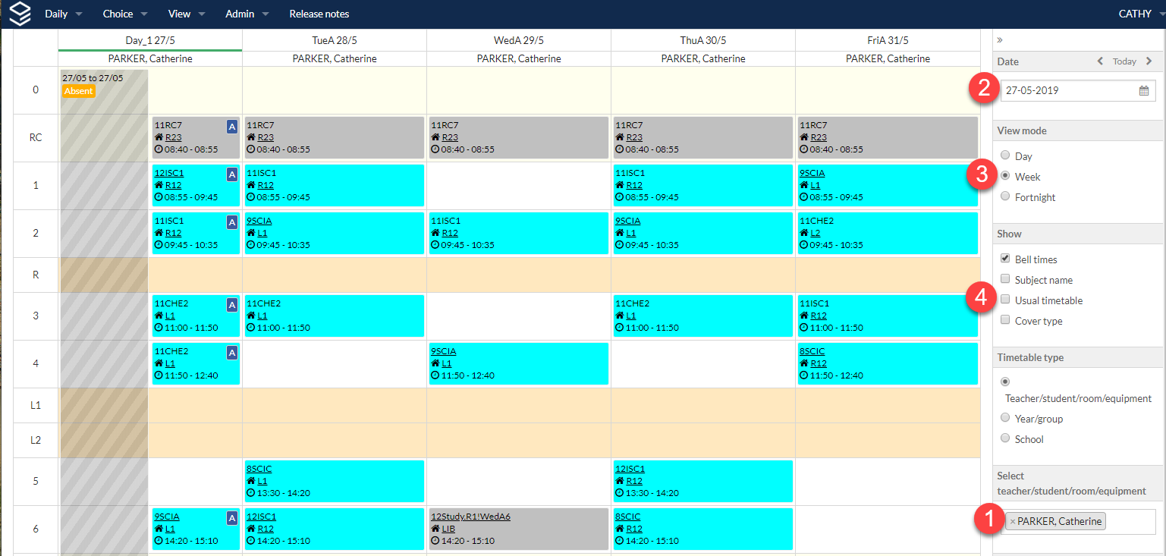Viewport: 1166px width, 556px height.
Task: Expand the View dropdown menu
Action: pyautogui.click(x=187, y=14)
